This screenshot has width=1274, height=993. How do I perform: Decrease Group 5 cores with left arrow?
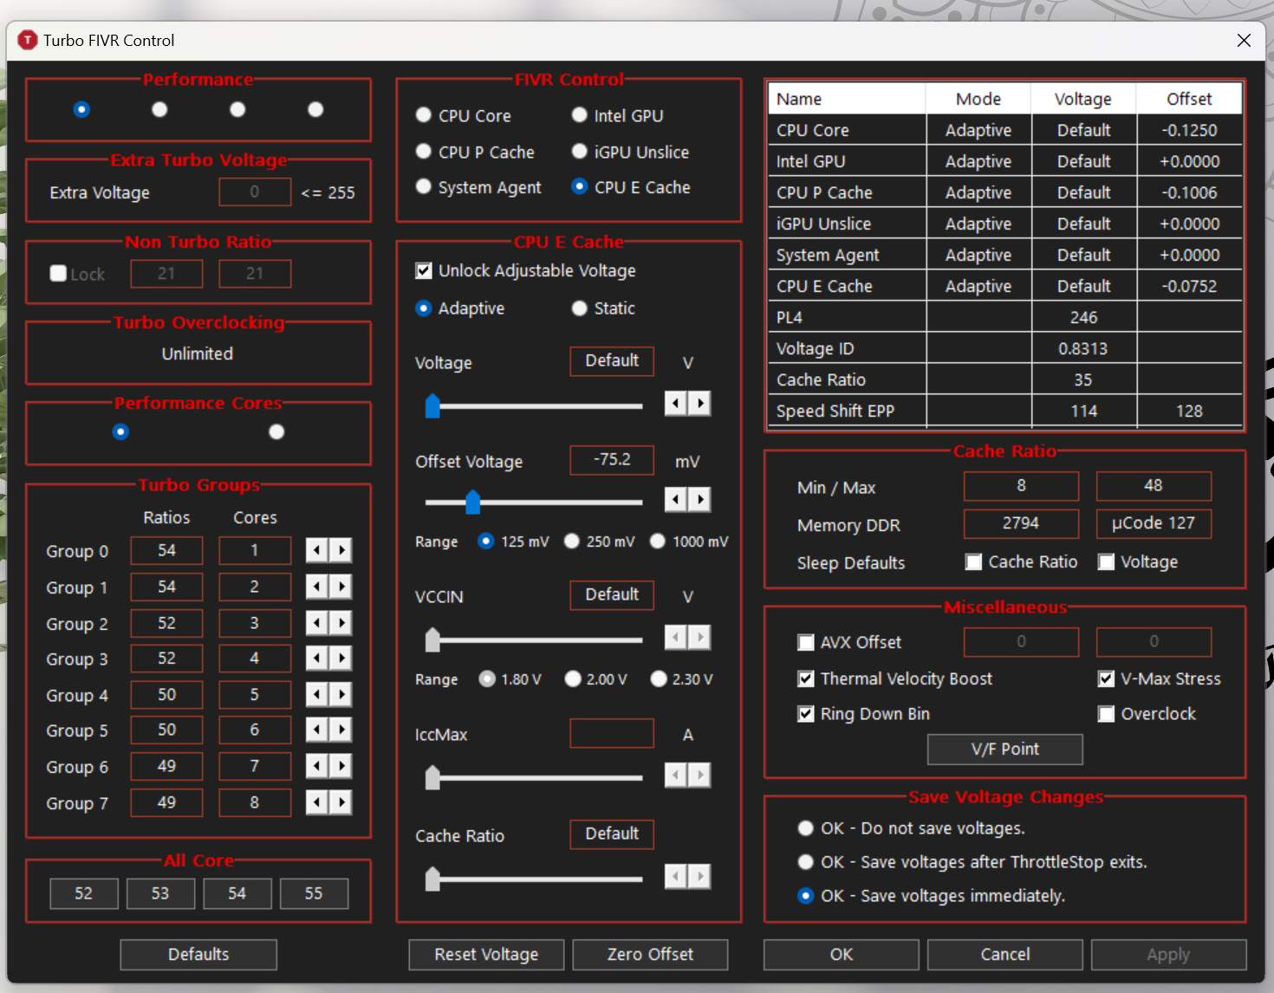(317, 730)
